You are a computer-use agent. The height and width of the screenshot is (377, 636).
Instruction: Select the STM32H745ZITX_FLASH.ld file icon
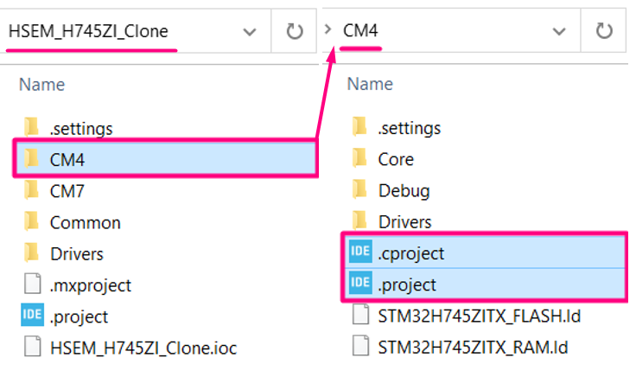[x=359, y=316]
